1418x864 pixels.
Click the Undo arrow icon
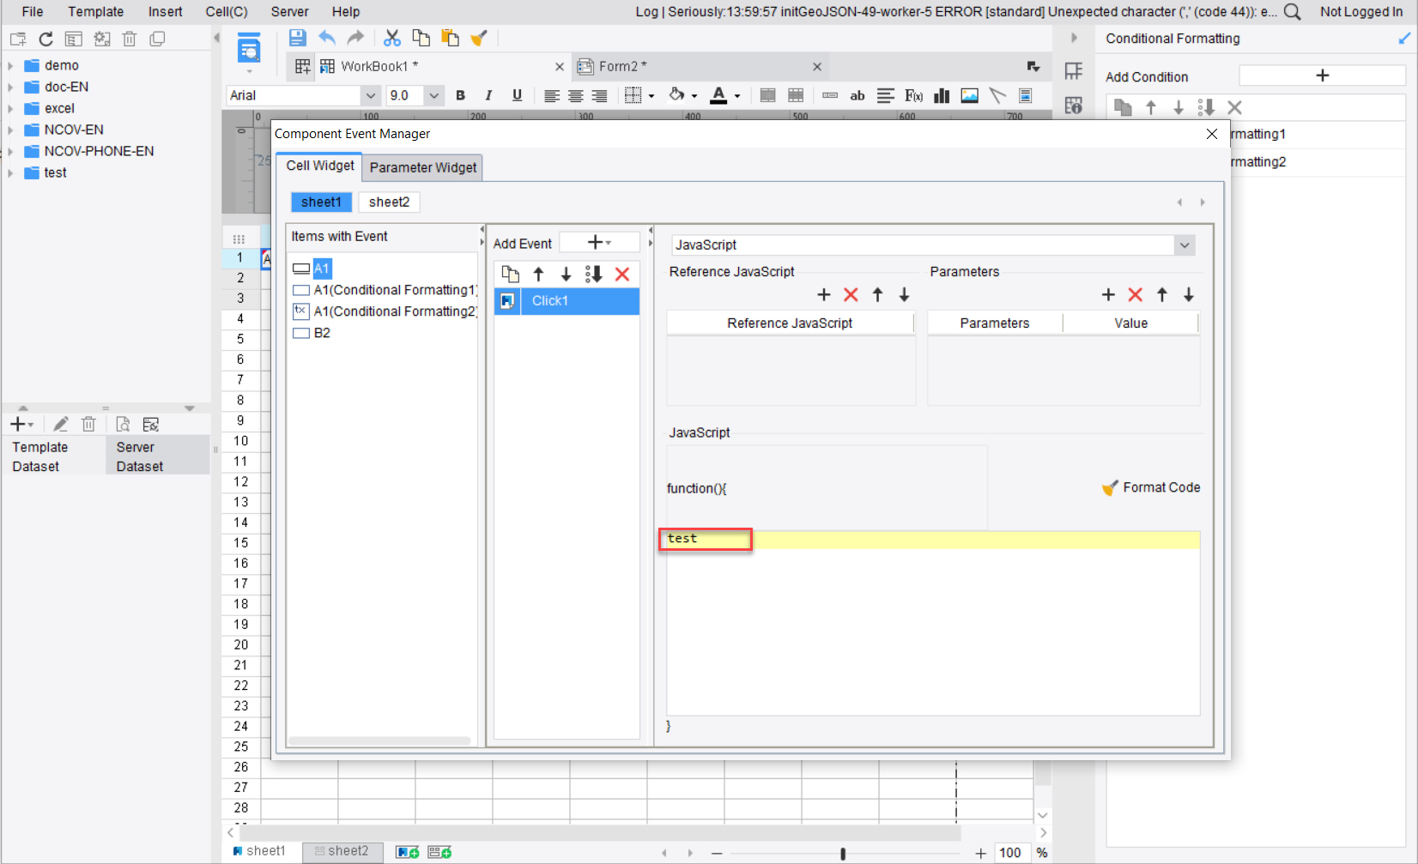click(327, 38)
